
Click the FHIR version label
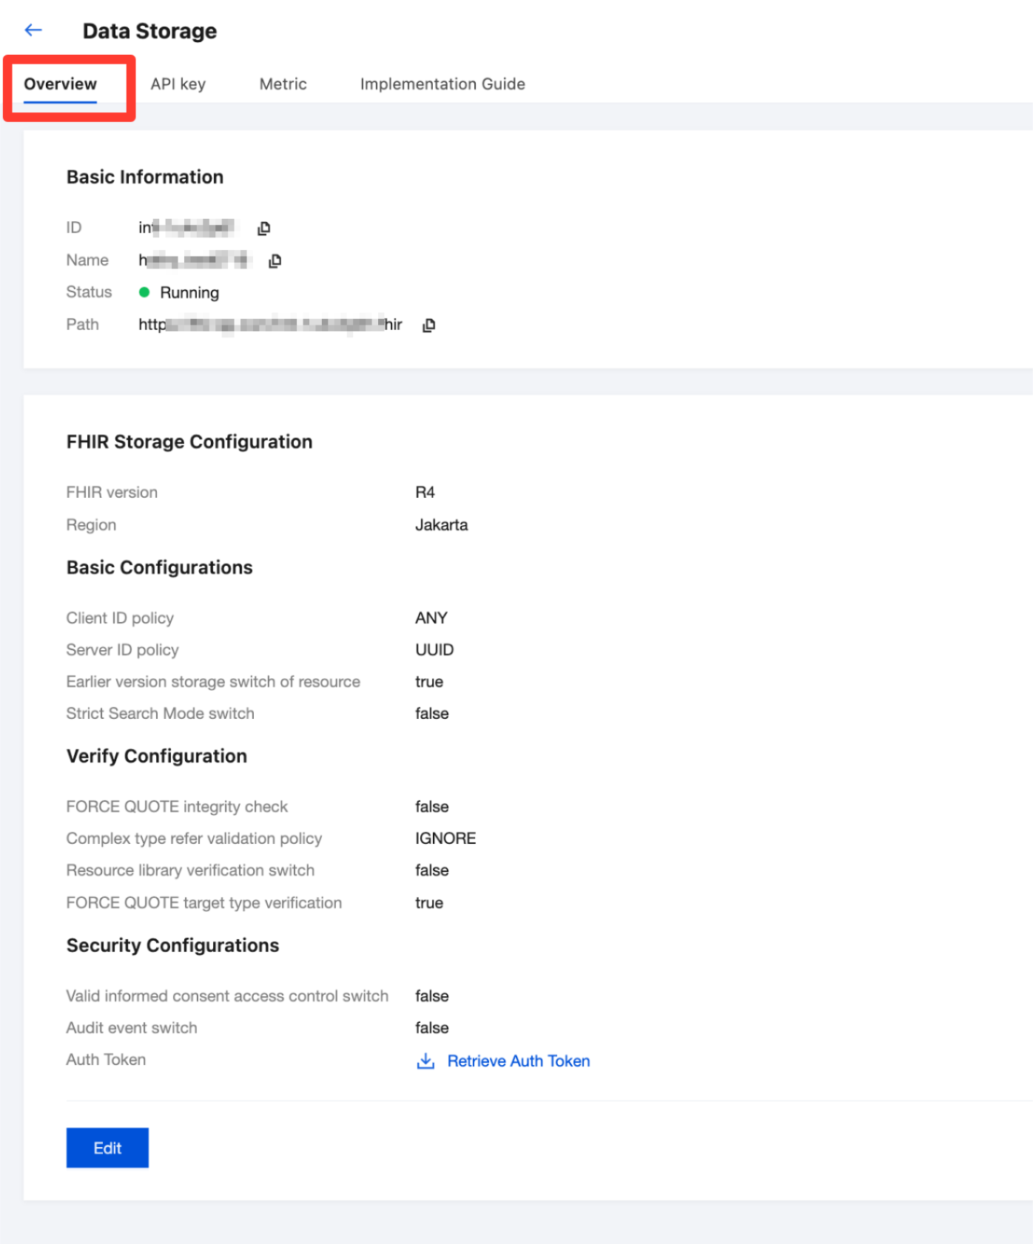[x=112, y=493]
